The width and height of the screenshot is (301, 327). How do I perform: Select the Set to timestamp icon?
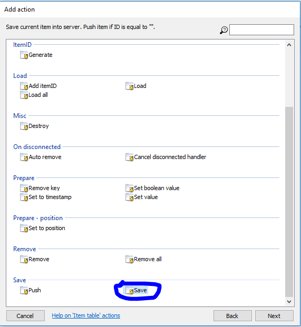(x=24, y=197)
